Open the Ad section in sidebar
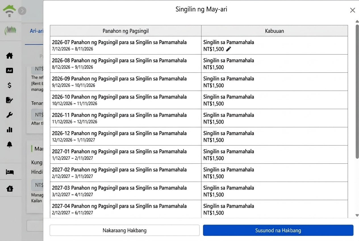 [10, 70]
